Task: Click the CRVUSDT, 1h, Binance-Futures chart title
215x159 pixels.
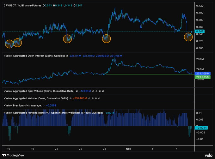Action: [22, 6]
